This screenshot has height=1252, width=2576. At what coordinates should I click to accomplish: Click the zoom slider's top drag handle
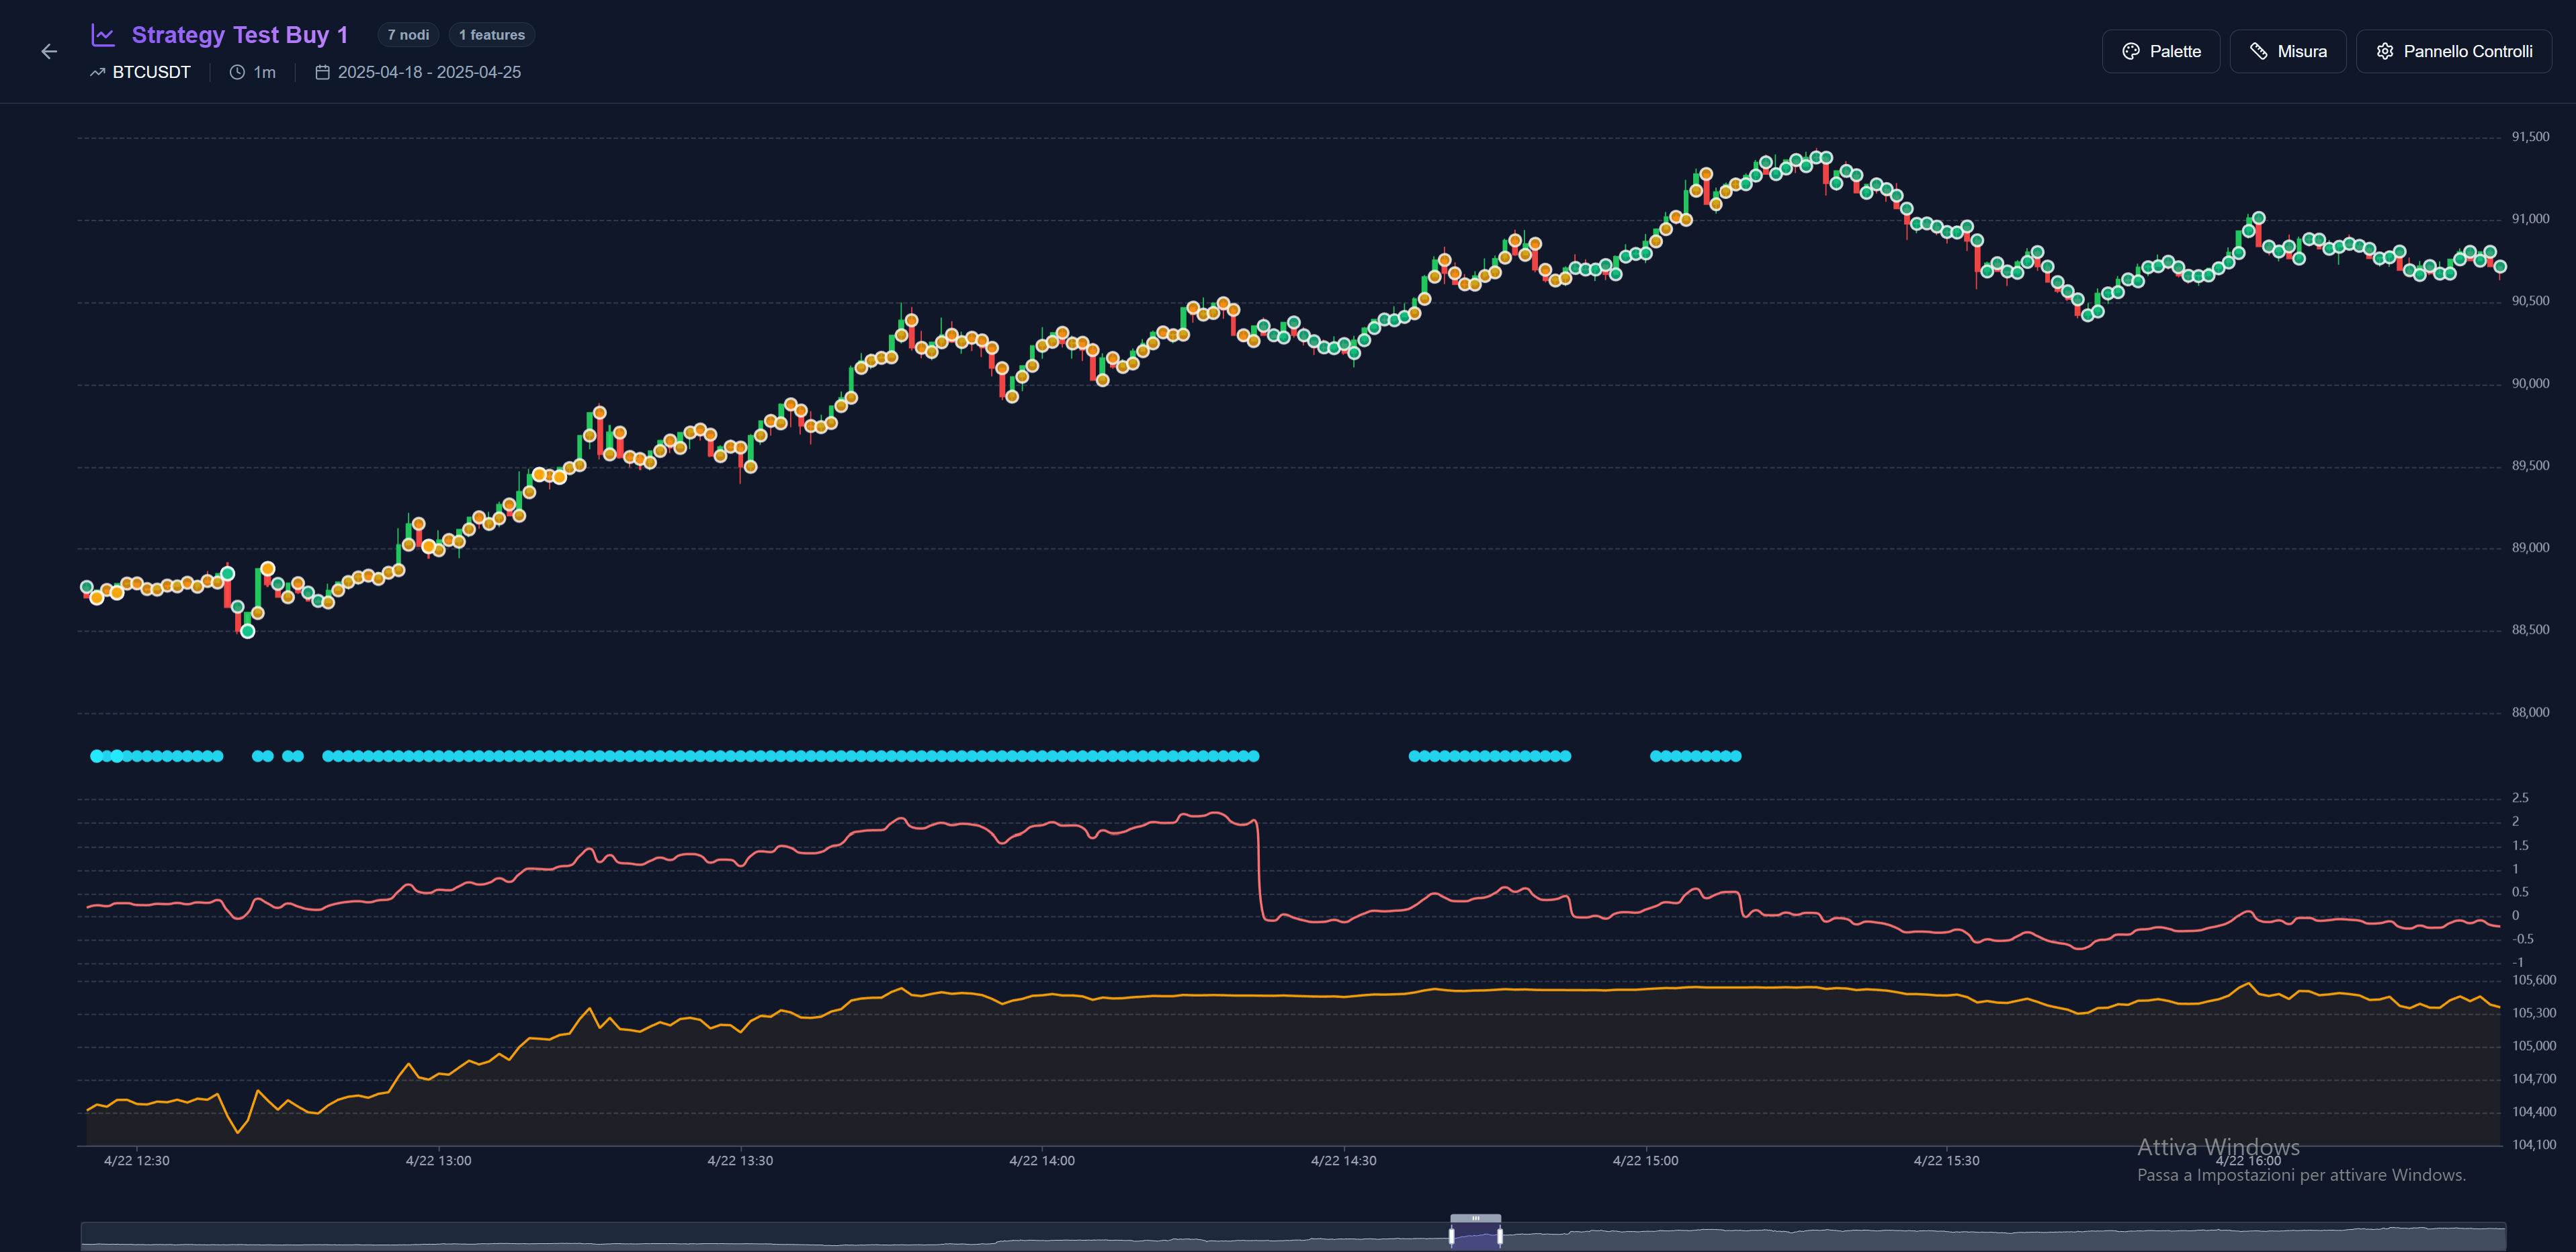[1475, 1218]
